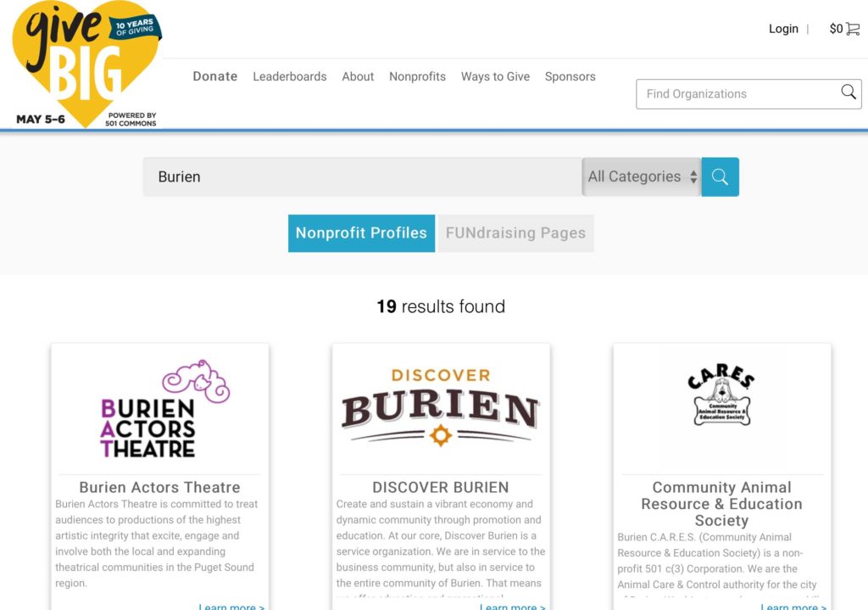The width and height of the screenshot is (868, 610).
Task: Open the Donate menu item
Action: 214,76
